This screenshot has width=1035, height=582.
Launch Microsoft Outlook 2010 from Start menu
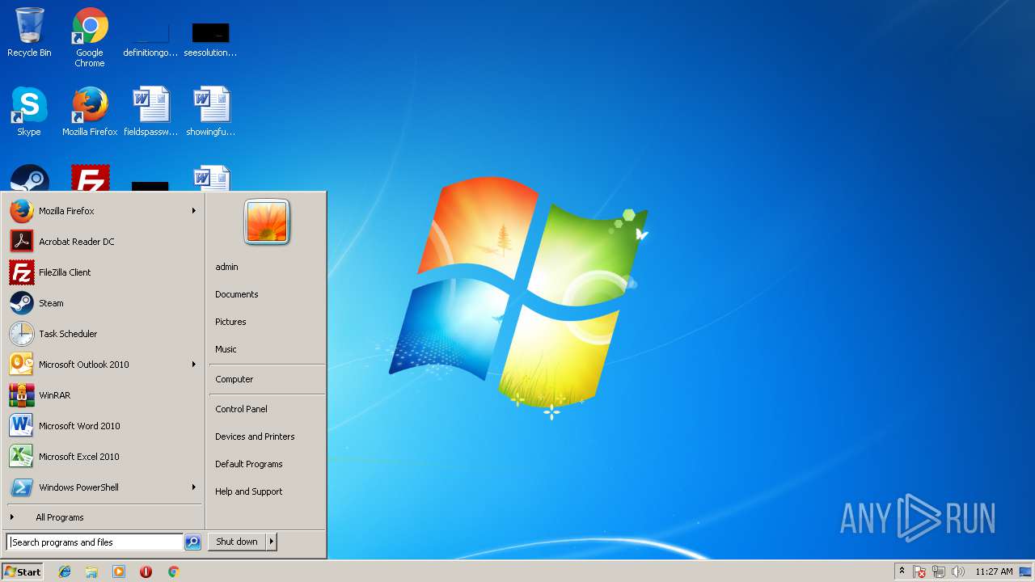point(103,365)
